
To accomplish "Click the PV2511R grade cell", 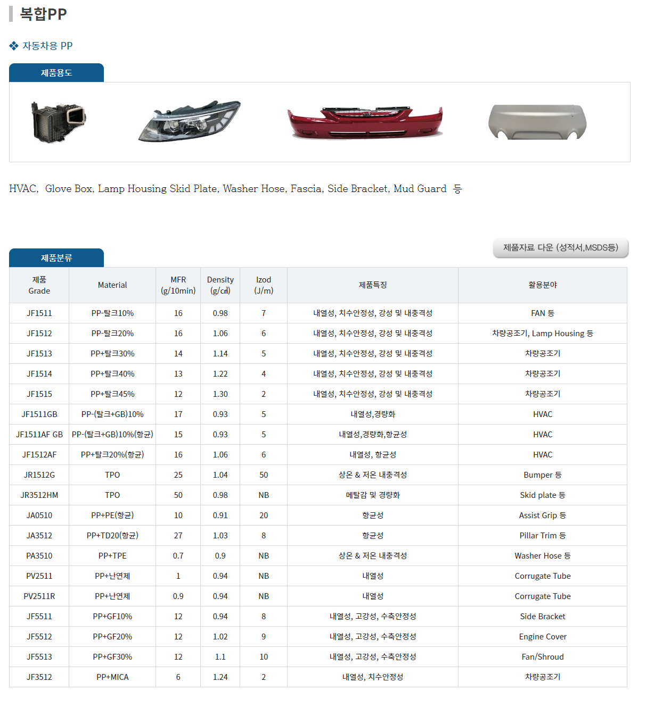I will point(39,596).
